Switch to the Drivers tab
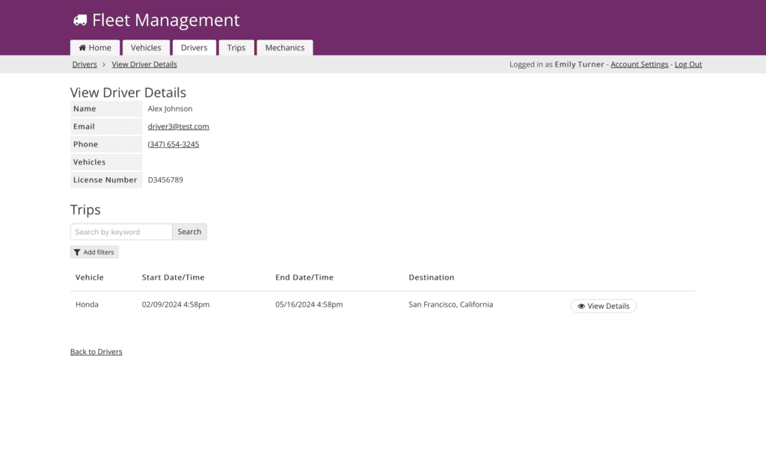The height and width of the screenshot is (450, 766). pos(194,48)
